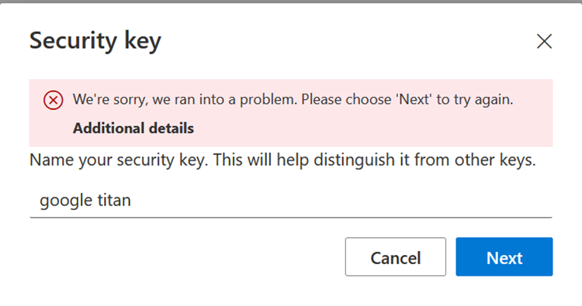582x306 pixels.
Task: Close the Security key dialog with X
Action: pyautogui.click(x=544, y=41)
